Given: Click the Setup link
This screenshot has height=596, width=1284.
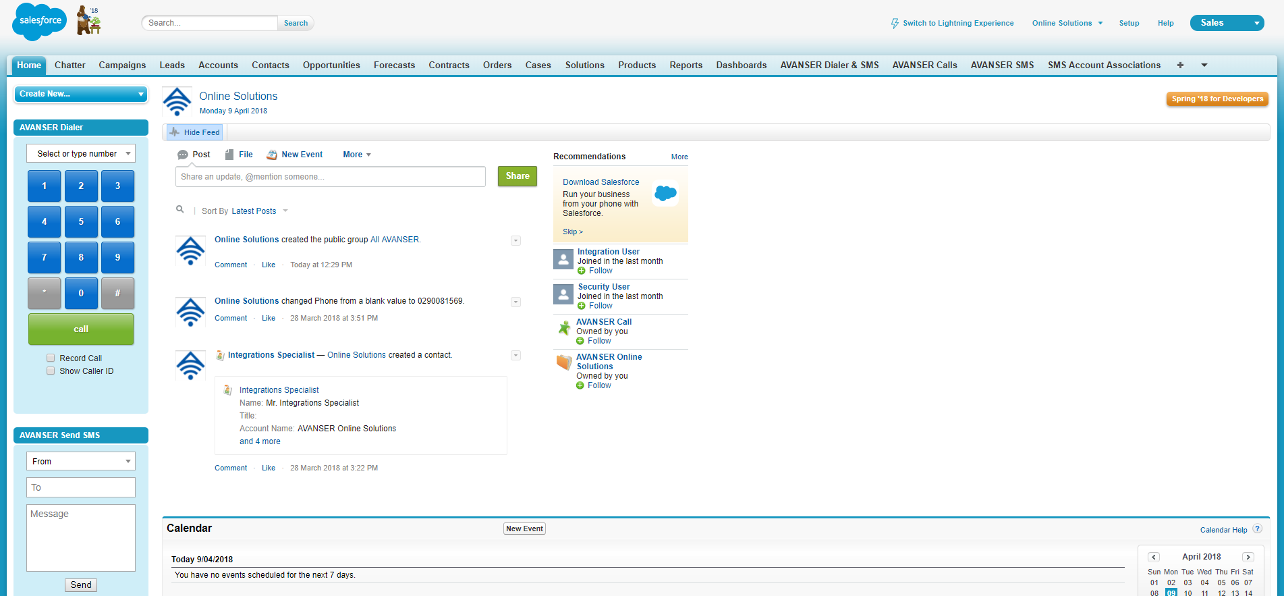Looking at the screenshot, I should [1129, 23].
